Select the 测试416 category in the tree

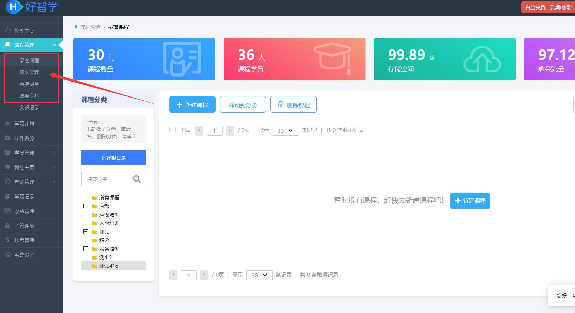[x=109, y=266]
